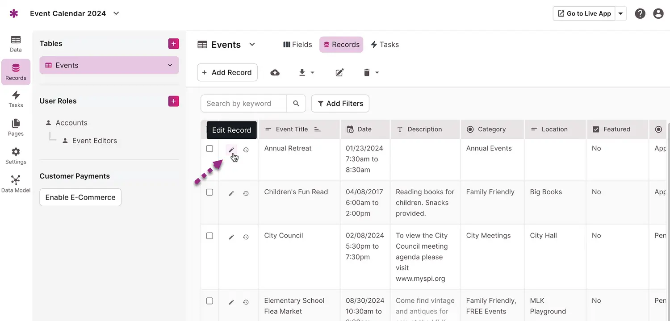Click the Enable E-Commerce button
Screen dimensions: 670x321
(x=80, y=197)
